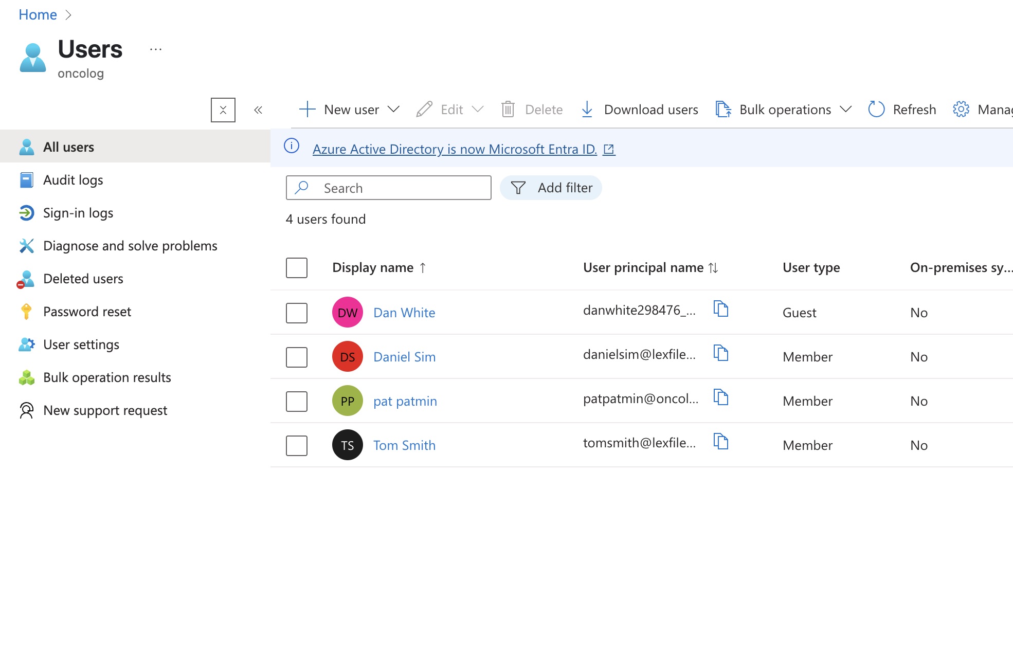
Task: Collapse the left navigation pane
Action: (258, 110)
